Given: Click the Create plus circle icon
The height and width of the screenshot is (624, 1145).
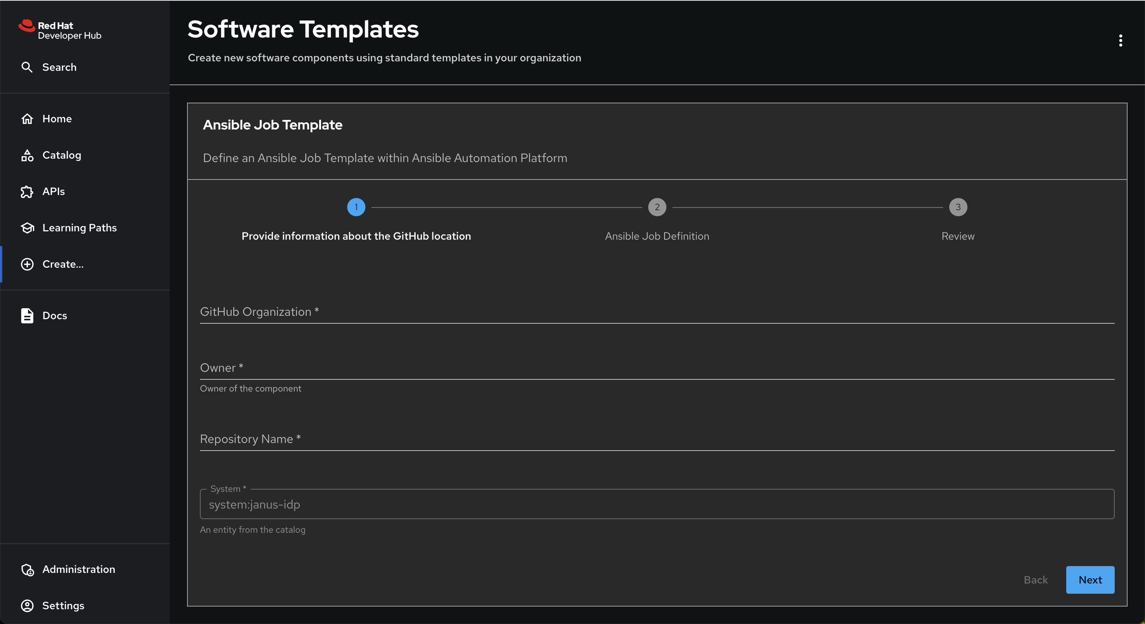Looking at the screenshot, I should point(27,264).
